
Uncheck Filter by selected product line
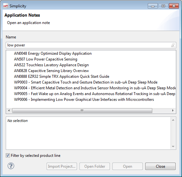(8, 156)
